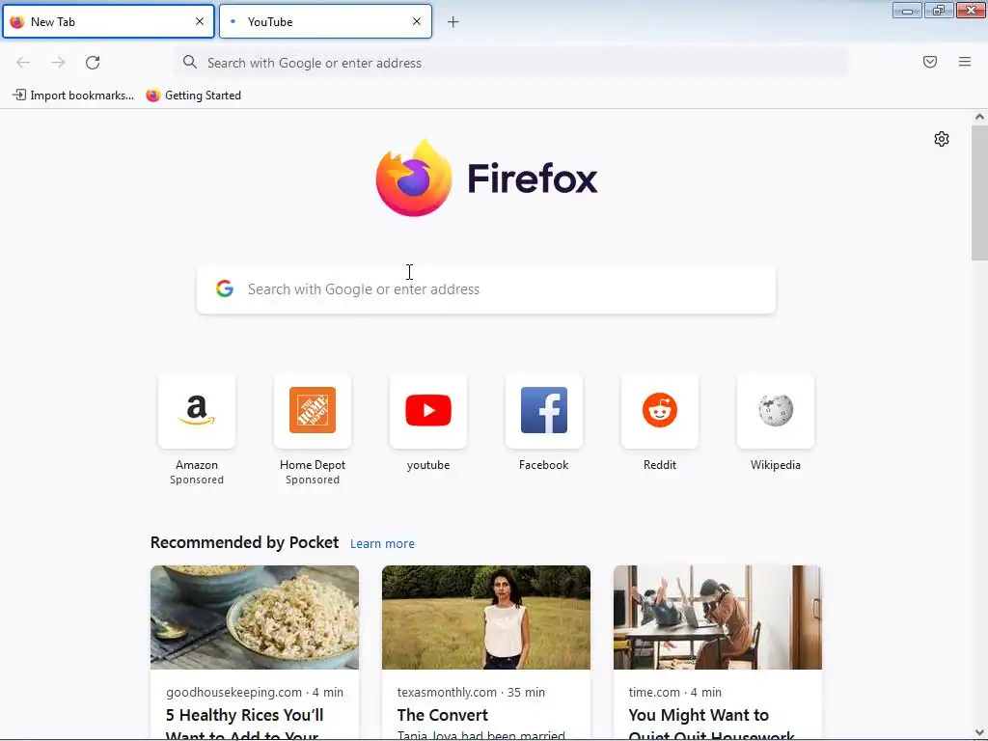Click the back navigation arrow
The image size is (988, 741).
pos(23,63)
